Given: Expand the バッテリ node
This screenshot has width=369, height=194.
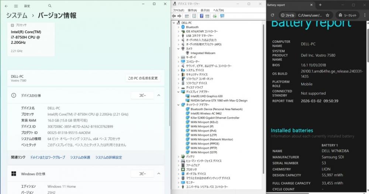Looking at the screenshot, I should [178, 157].
